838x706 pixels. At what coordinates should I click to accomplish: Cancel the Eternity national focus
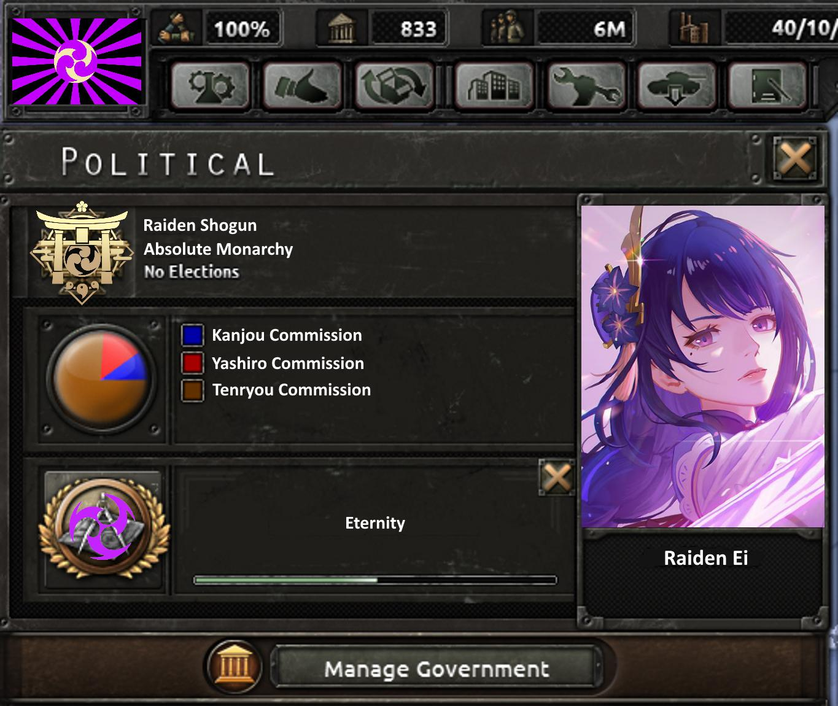[x=557, y=477]
